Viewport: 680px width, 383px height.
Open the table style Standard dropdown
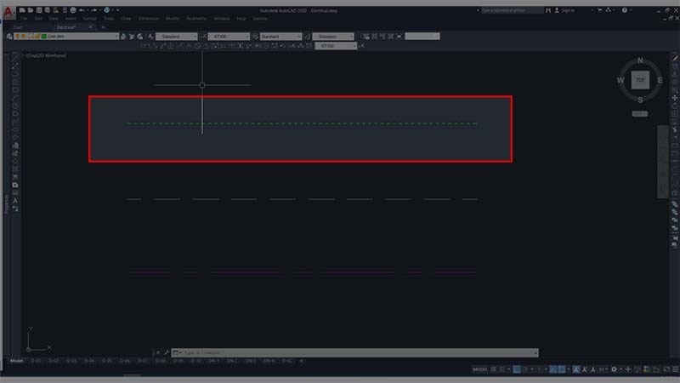[x=280, y=37]
